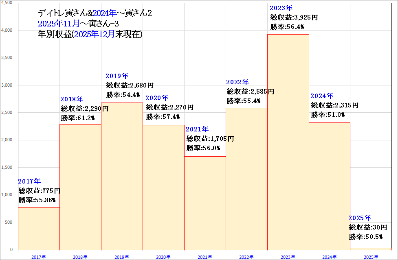The width and height of the screenshot is (398, 260).
Task: Click the 2025年 x-axis label
Action: tap(371, 257)
